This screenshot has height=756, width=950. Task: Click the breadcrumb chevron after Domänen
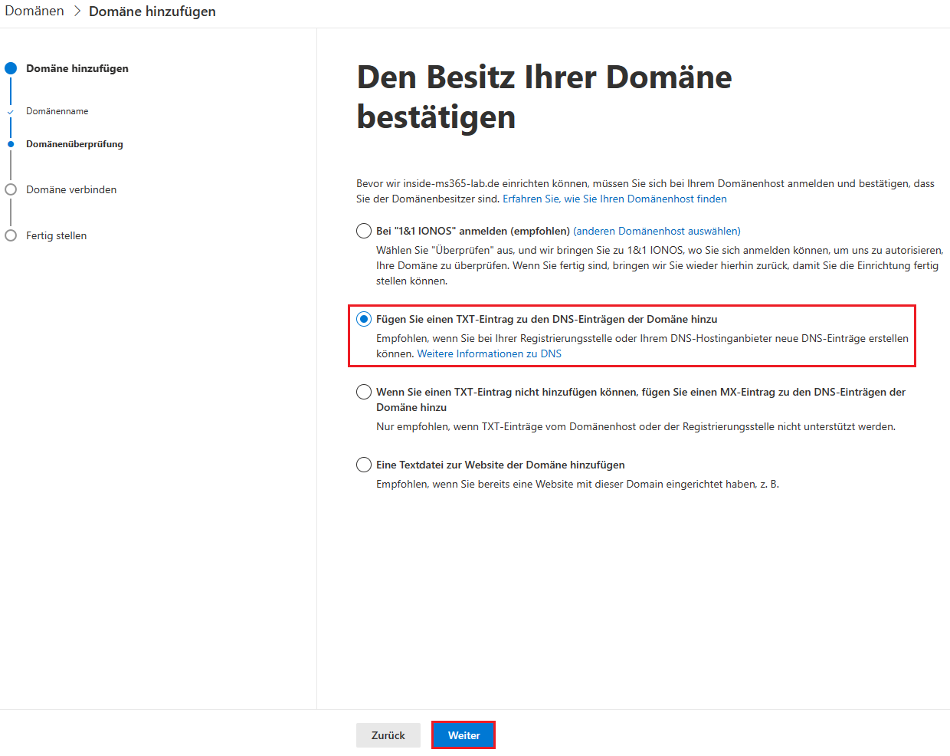click(x=77, y=12)
